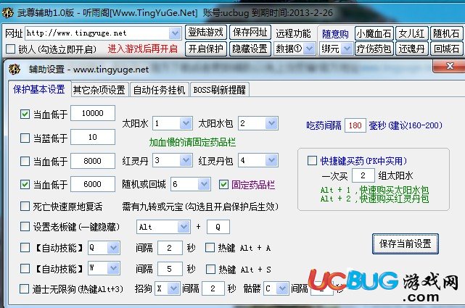The height and width of the screenshot is (308, 465).
Task: Click the 10000 HP threshold field
Action: point(93,113)
